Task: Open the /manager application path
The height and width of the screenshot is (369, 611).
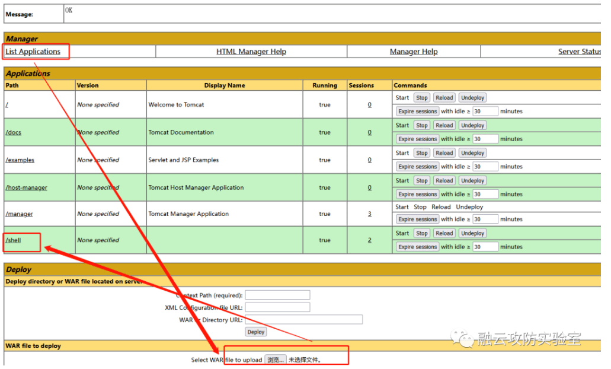Action: coord(20,214)
